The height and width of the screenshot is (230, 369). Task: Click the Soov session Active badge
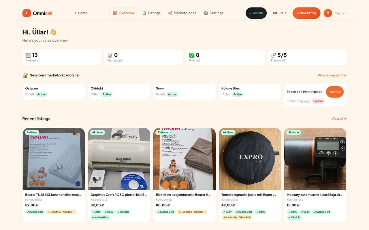[x=172, y=94]
